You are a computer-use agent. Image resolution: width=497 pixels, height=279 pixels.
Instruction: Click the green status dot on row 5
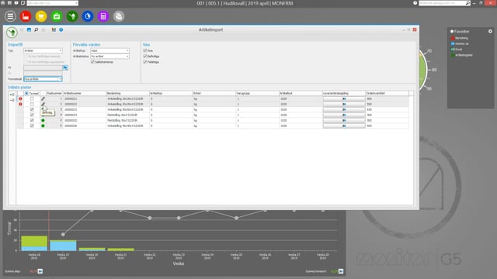point(43,121)
